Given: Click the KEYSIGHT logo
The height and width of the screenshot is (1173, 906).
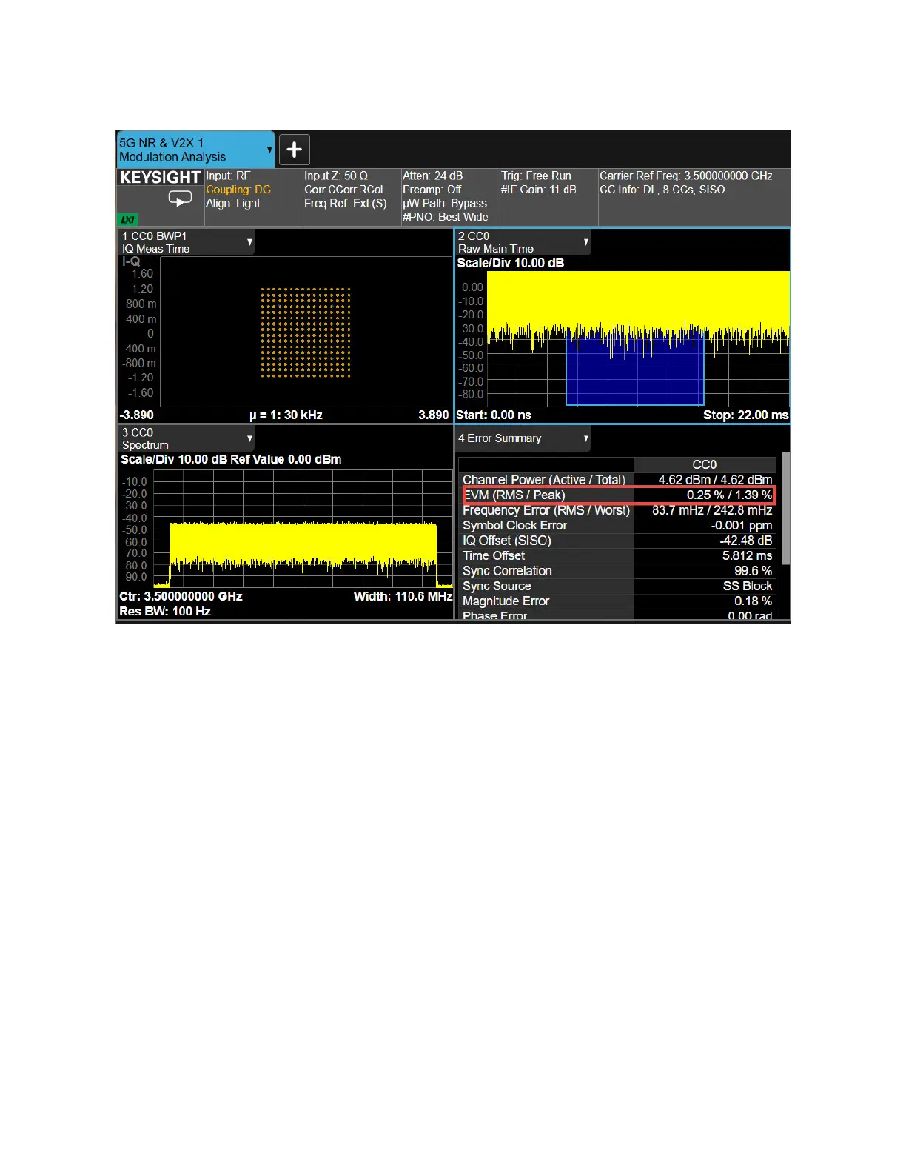Looking at the screenshot, I should pos(160,178).
